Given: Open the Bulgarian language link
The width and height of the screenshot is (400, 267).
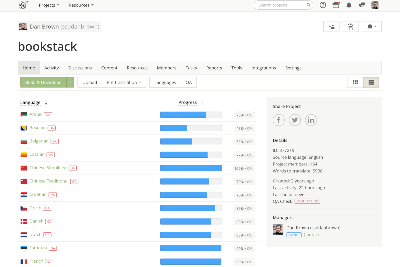Looking at the screenshot, I should 39,141.
